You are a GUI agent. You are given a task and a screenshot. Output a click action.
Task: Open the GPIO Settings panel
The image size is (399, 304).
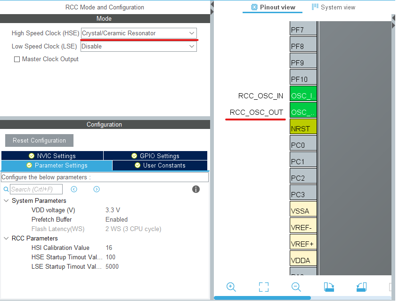pos(160,155)
